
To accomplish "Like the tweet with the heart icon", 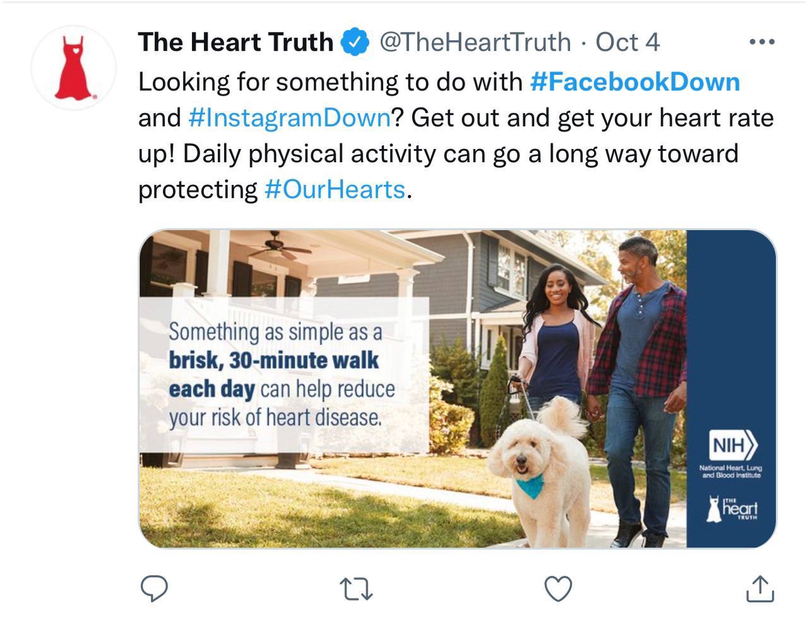I will click(558, 588).
